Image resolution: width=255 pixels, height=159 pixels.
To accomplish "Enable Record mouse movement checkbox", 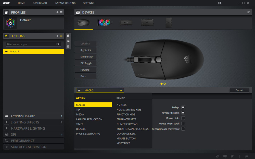I will click(183, 129).
